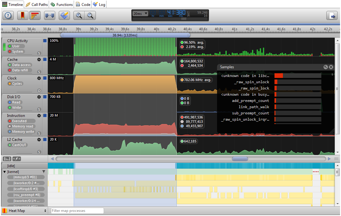Switch to the Call Paths tab
The height and width of the screenshot is (216, 341).
coord(37,4)
